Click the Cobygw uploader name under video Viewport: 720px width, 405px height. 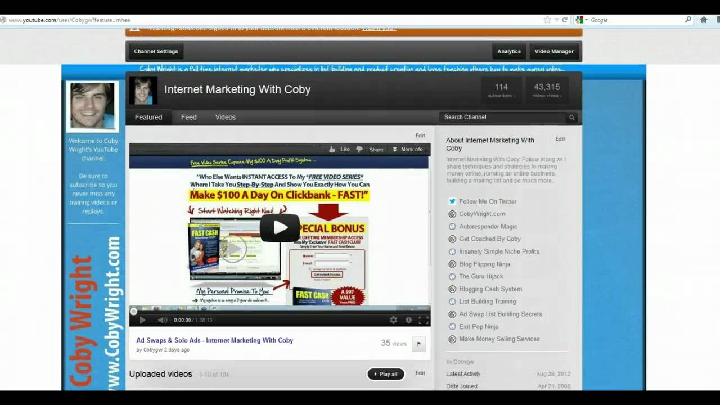click(152, 350)
